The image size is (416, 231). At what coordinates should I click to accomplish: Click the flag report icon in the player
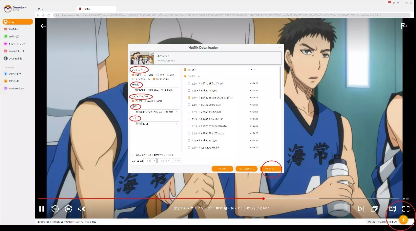[404, 26]
